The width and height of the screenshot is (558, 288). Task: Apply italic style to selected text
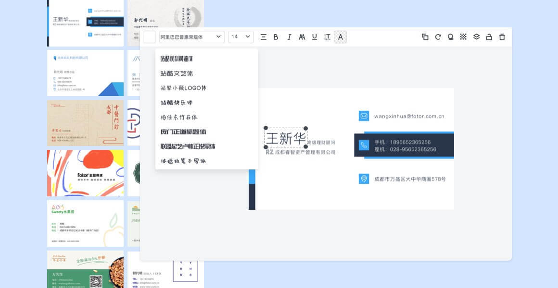click(289, 37)
